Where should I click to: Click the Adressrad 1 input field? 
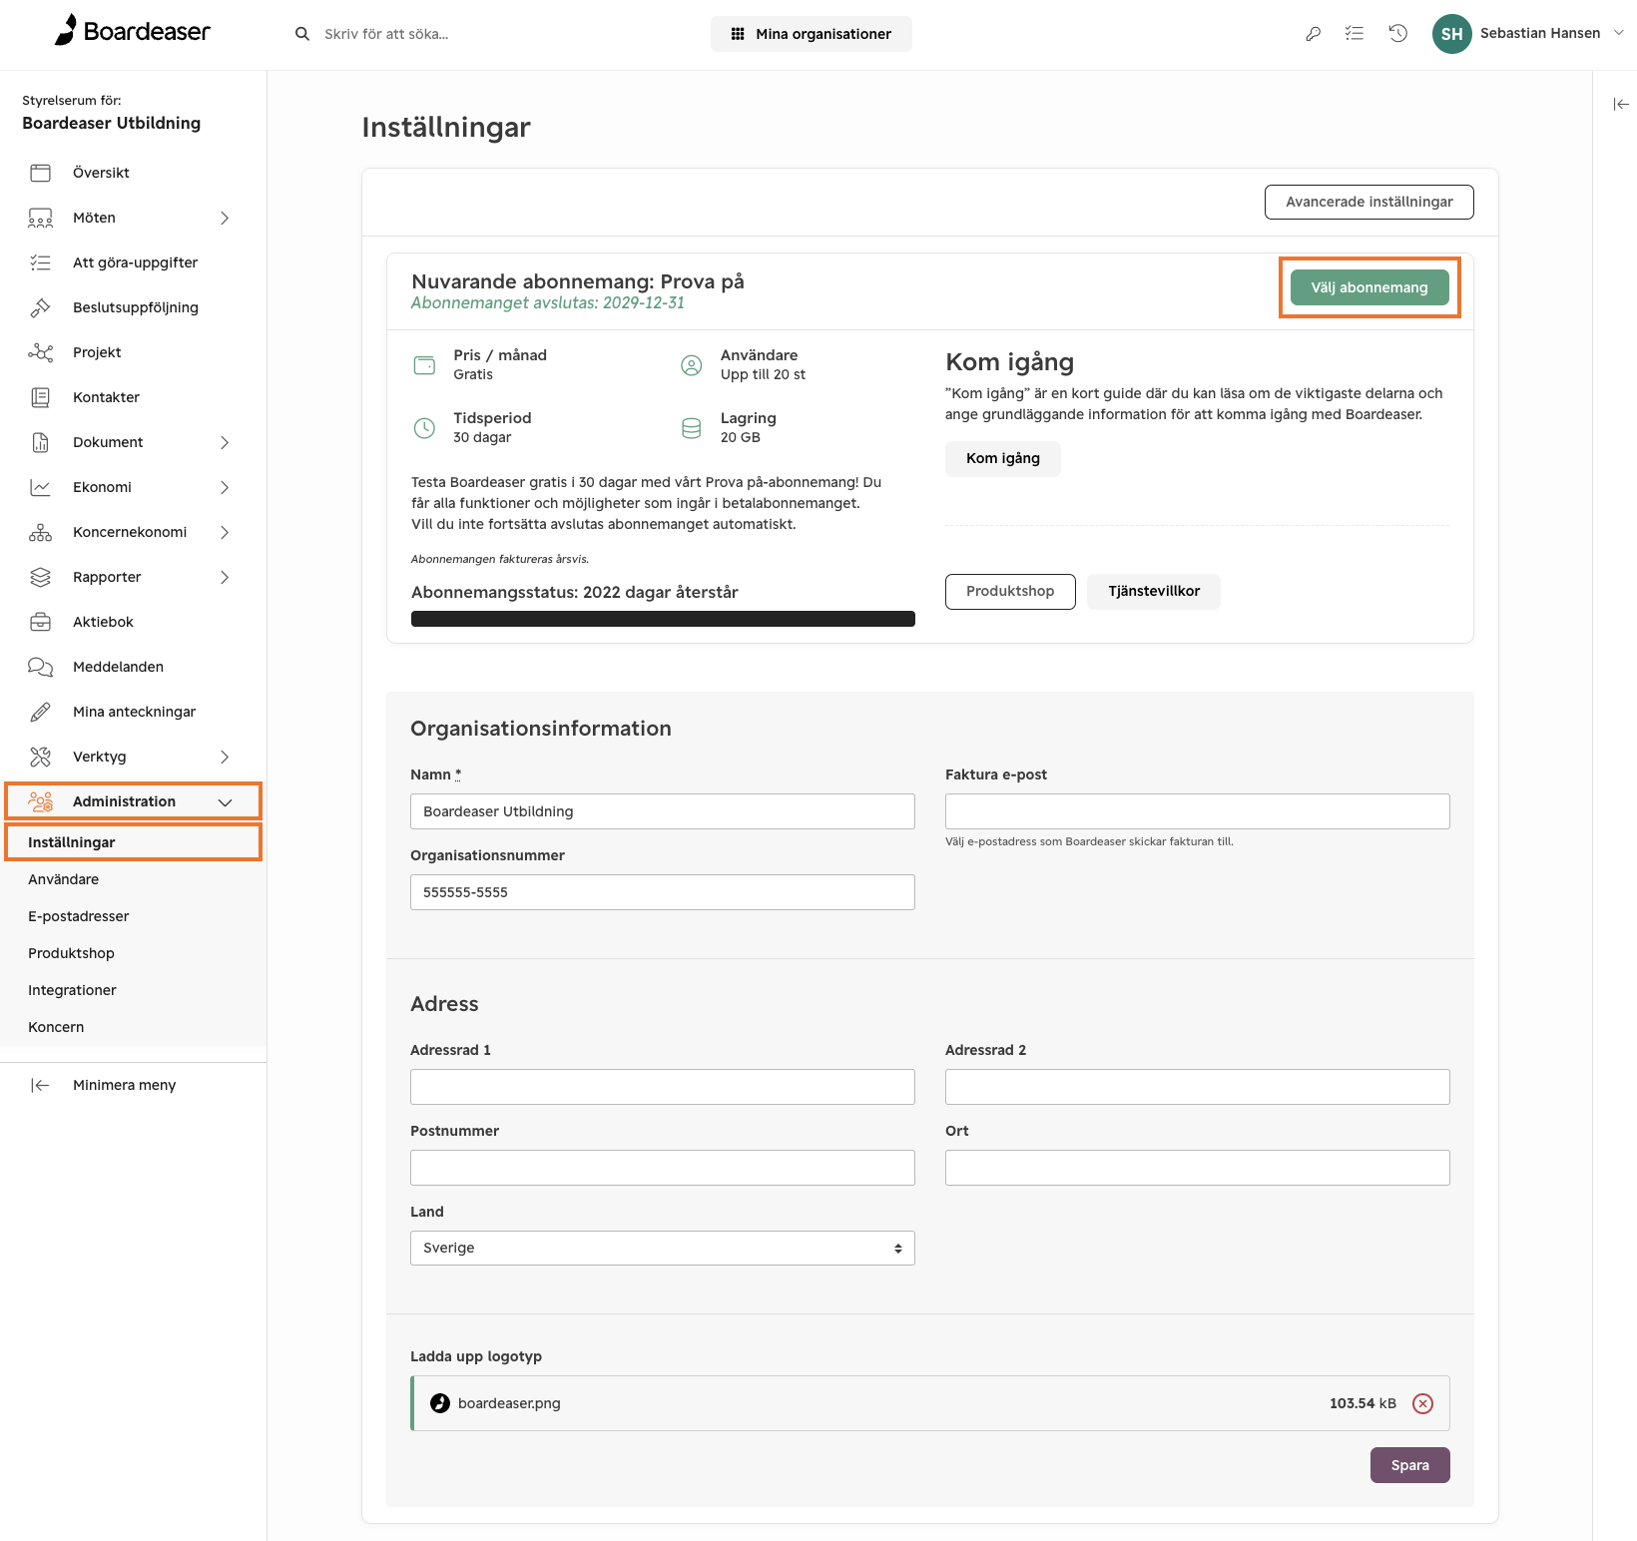click(663, 1087)
